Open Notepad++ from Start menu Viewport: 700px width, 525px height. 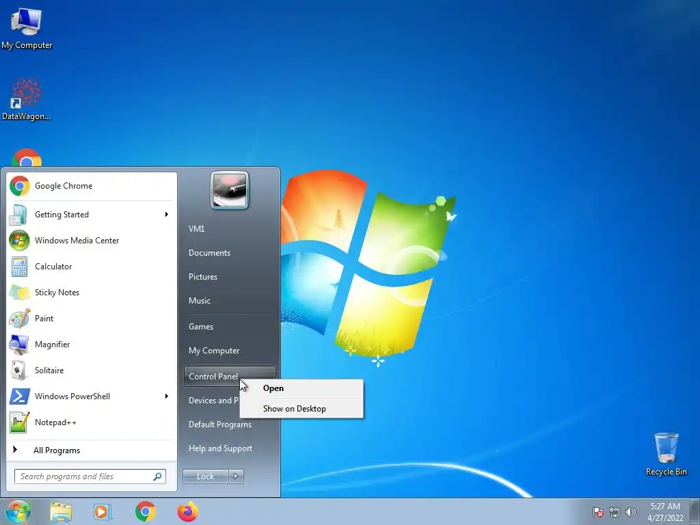pyautogui.click(x=92, y=422)
